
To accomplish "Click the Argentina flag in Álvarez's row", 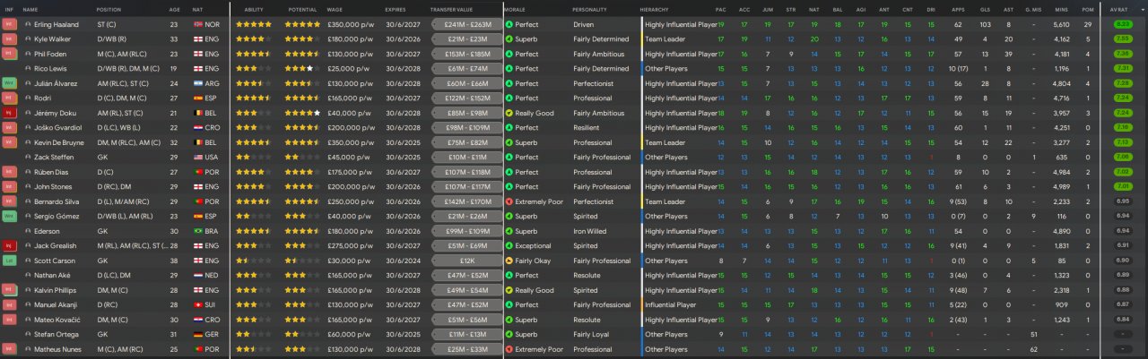I will click(x=198, y=83).
